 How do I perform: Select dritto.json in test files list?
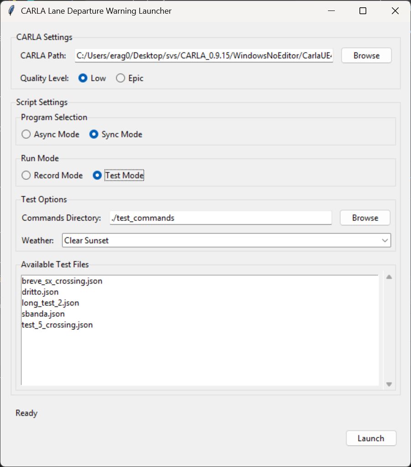[40, 292]
